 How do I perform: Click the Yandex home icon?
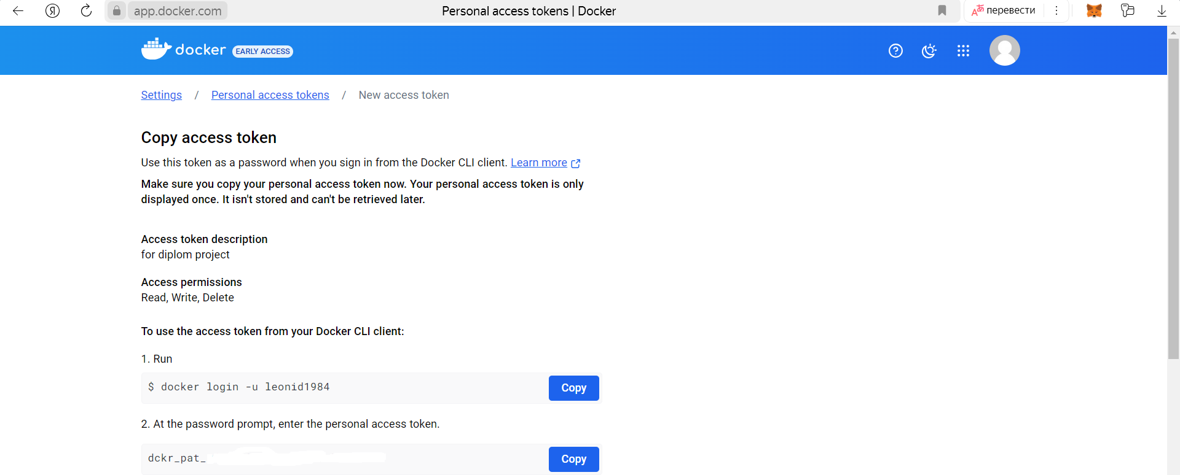point(53,10)
